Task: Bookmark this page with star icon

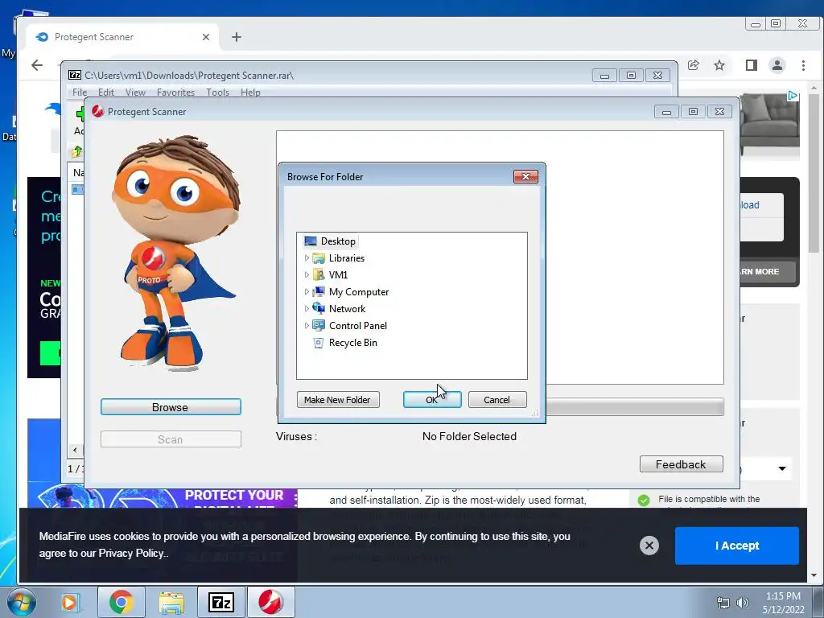Action: point(719,65)
